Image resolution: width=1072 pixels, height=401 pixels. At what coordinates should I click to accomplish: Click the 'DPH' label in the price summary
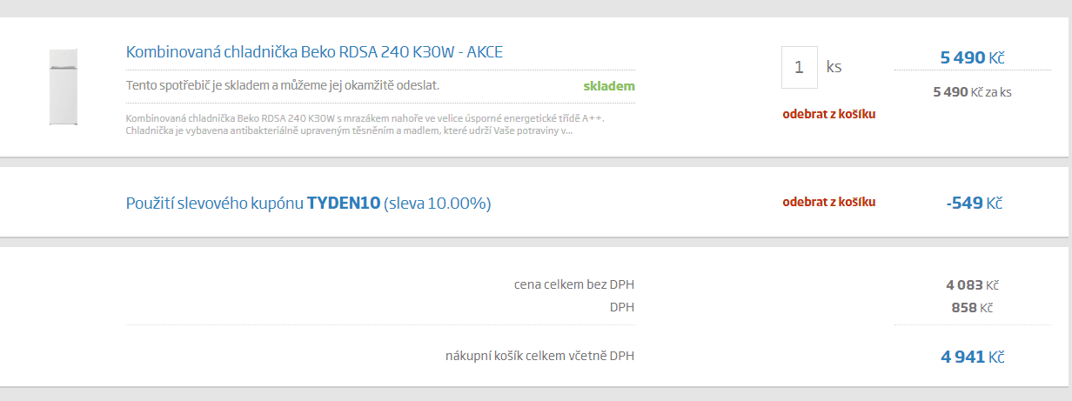(x=621, y=307)
